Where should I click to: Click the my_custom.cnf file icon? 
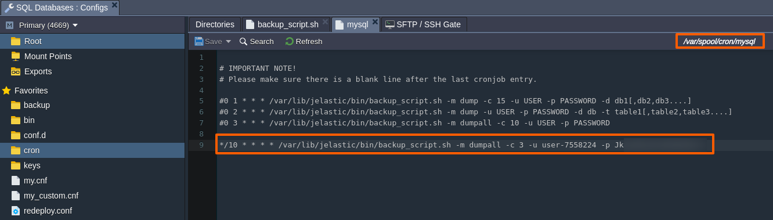[x=16, y=196]
